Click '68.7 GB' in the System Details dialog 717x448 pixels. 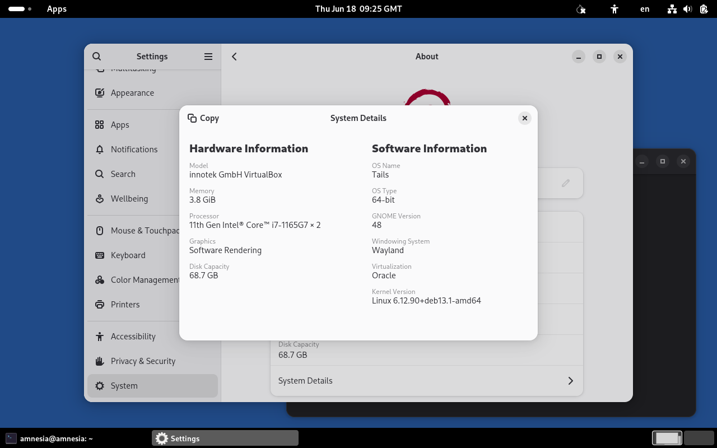coord(204,276)
